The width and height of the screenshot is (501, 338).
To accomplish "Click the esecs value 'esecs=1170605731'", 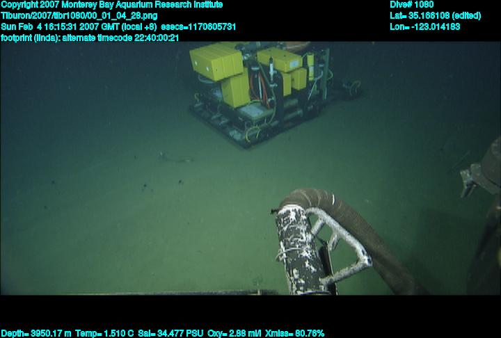I will (198, 26).
